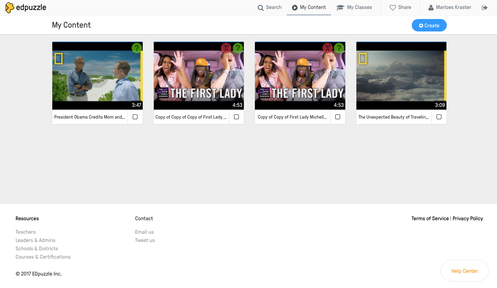
Task: Click the "My Content" page heading
Action: click(x=71, y=25)
